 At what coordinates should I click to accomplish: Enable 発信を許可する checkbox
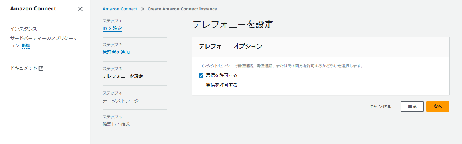pyautogui.click(x=201, y=85)
